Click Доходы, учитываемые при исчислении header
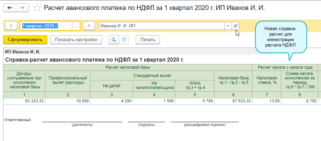 (24, 80)
